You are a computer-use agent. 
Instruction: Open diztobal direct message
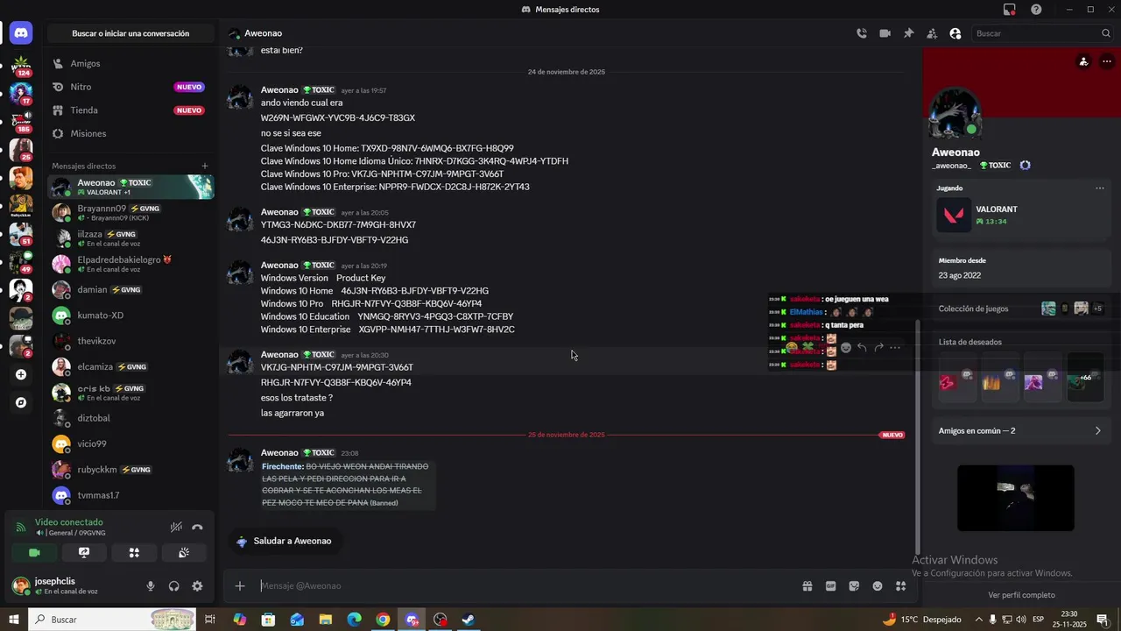(130, 418)
